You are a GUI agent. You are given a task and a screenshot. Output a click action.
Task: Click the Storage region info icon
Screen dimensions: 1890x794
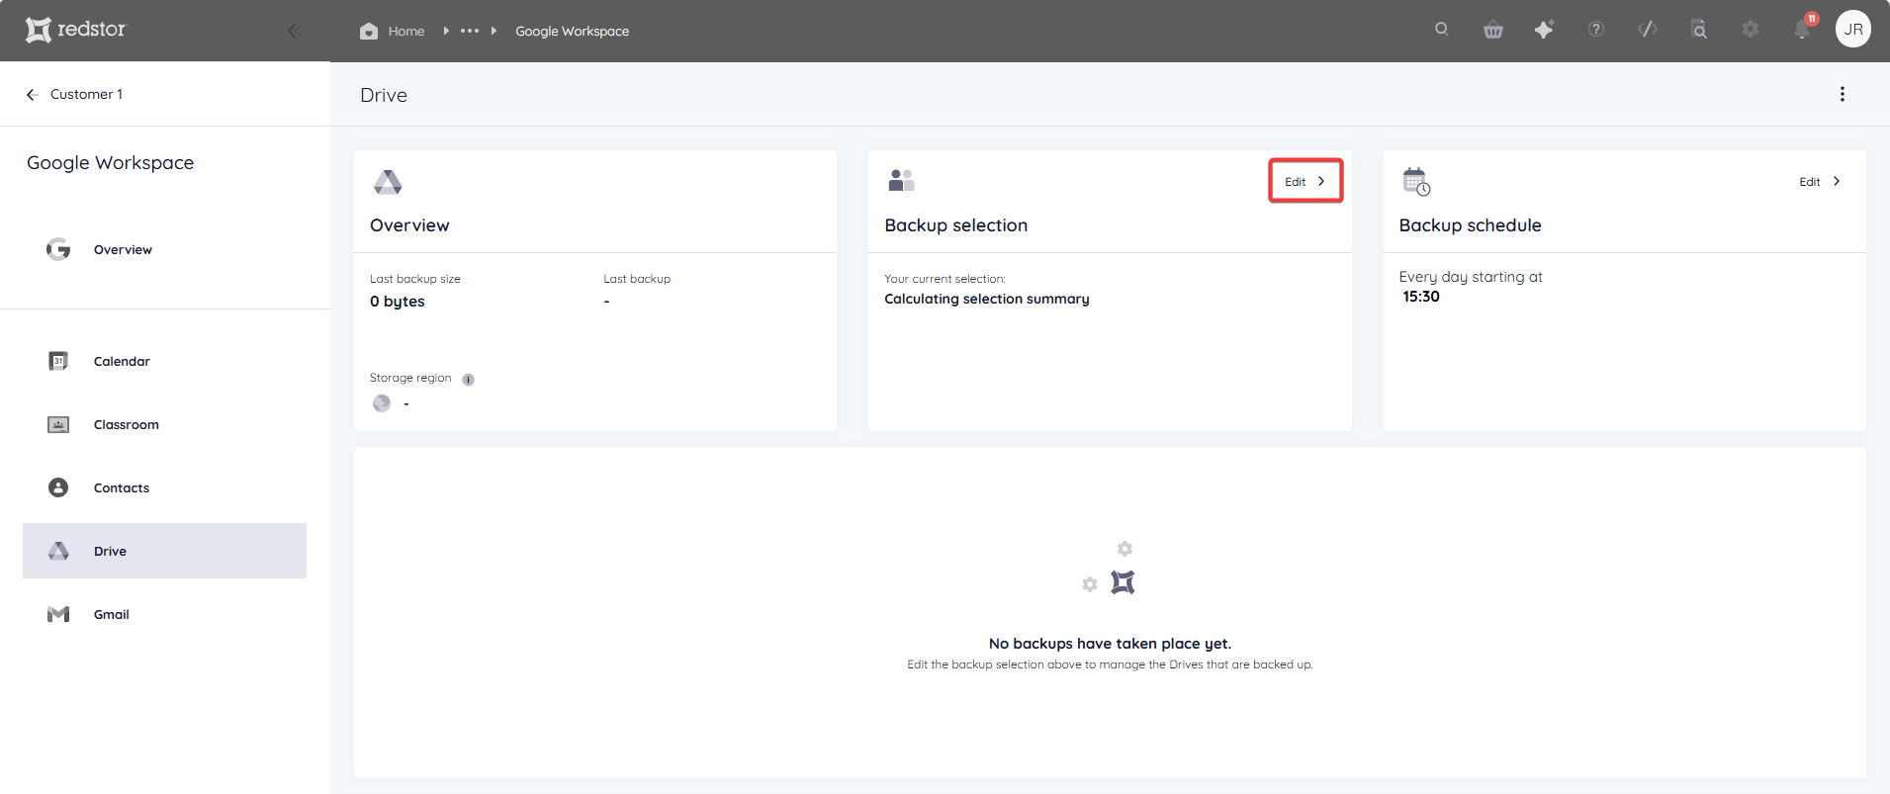point(469,380)
